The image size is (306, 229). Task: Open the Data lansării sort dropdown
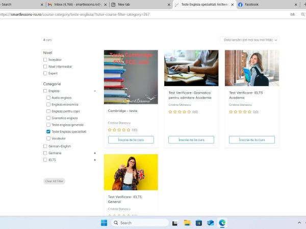click(251, 40)
